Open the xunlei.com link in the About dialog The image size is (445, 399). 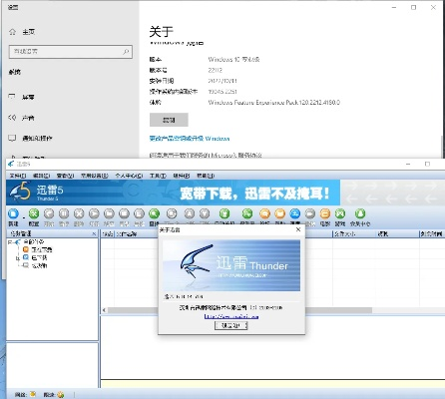[x=231, y=316]
